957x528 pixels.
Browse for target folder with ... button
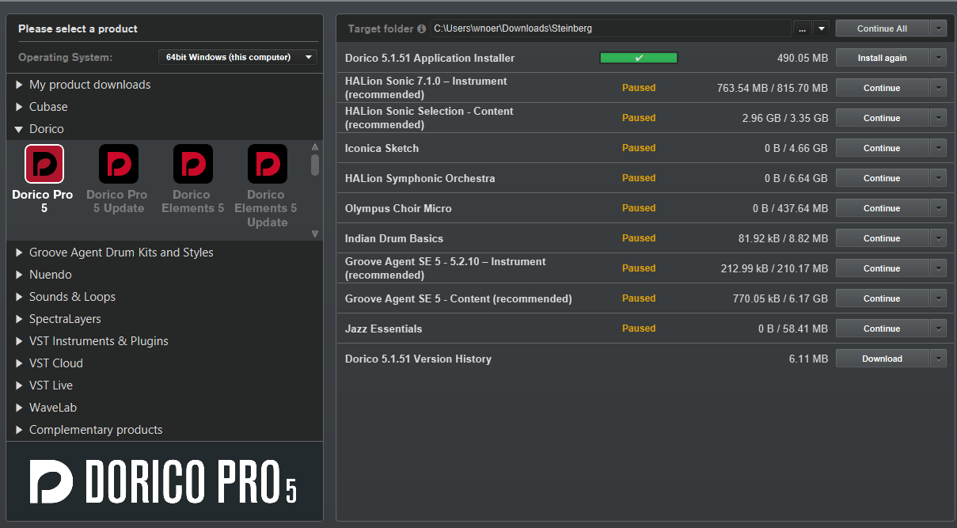803,28
